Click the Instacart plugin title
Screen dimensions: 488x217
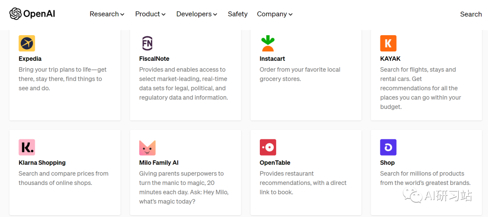pos(272,59)
